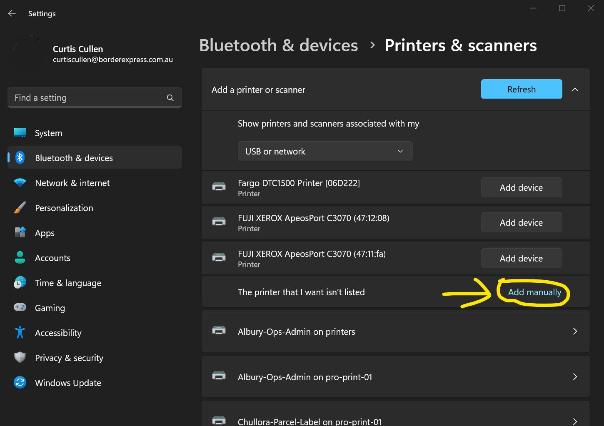Image resolution: width=604 pixels, height=426 pixels.
Task: Open Windows Update settings
Action: (x=95, y=383)
